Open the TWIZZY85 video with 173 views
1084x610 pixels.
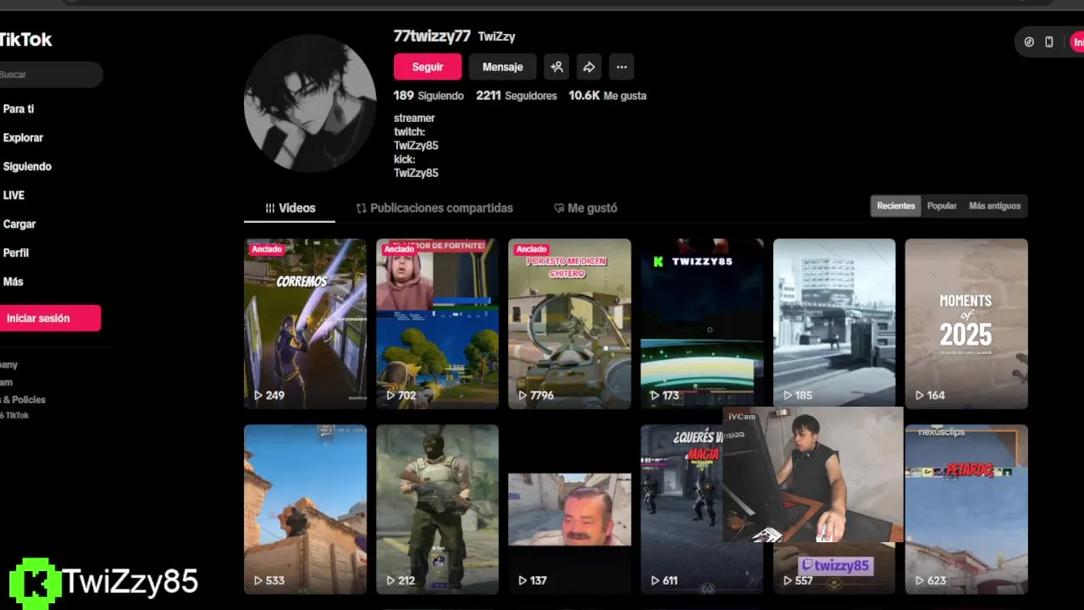[701, 324]
